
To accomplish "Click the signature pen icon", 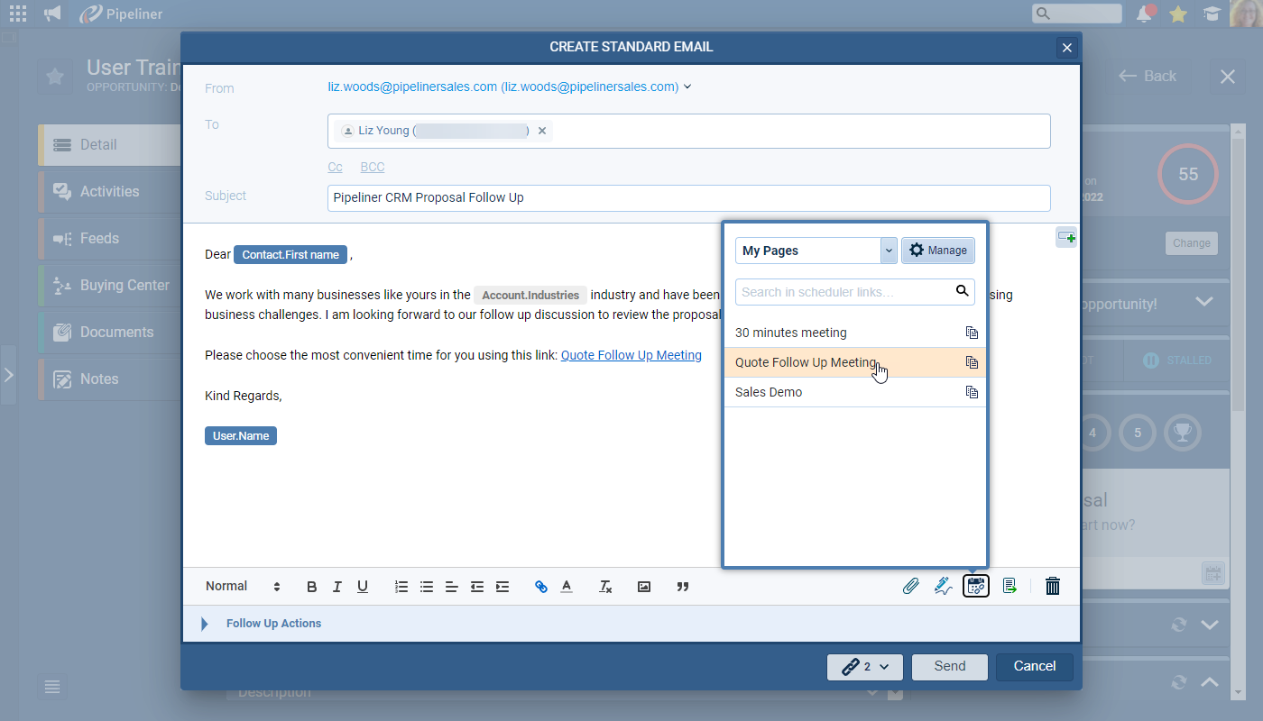I will click(x=944, y=587).
